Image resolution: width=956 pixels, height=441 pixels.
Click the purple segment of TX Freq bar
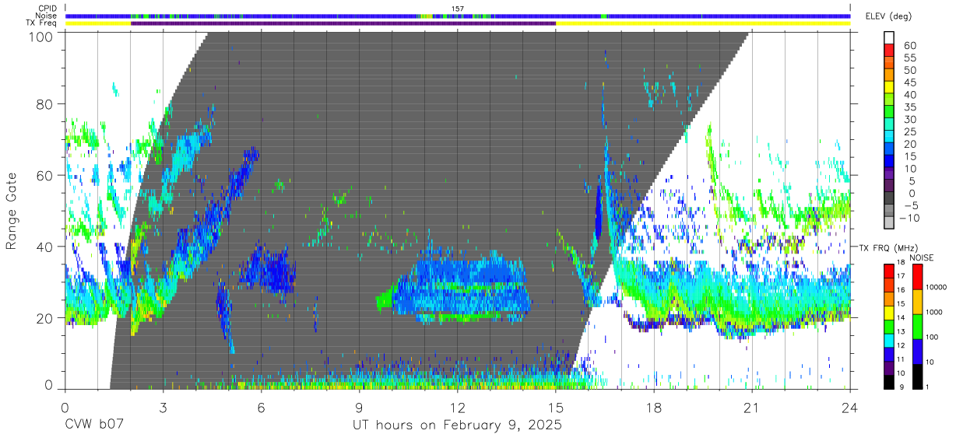pyautogui.click(x=343, y=23)
